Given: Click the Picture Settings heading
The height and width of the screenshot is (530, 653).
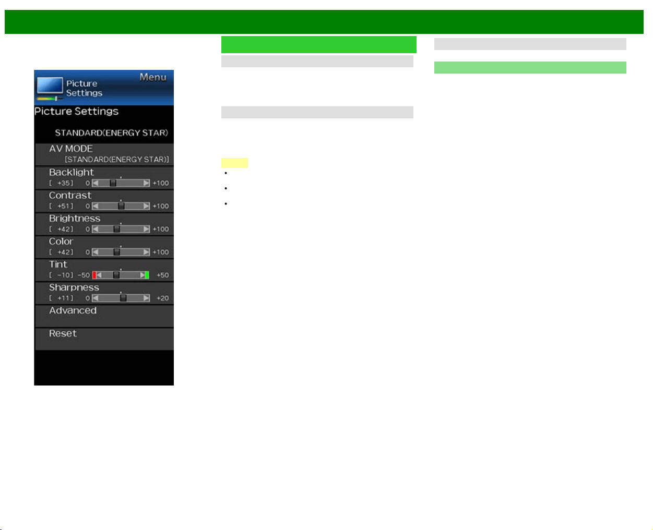Looking at the screenshot, I should (x=77, y=112).
